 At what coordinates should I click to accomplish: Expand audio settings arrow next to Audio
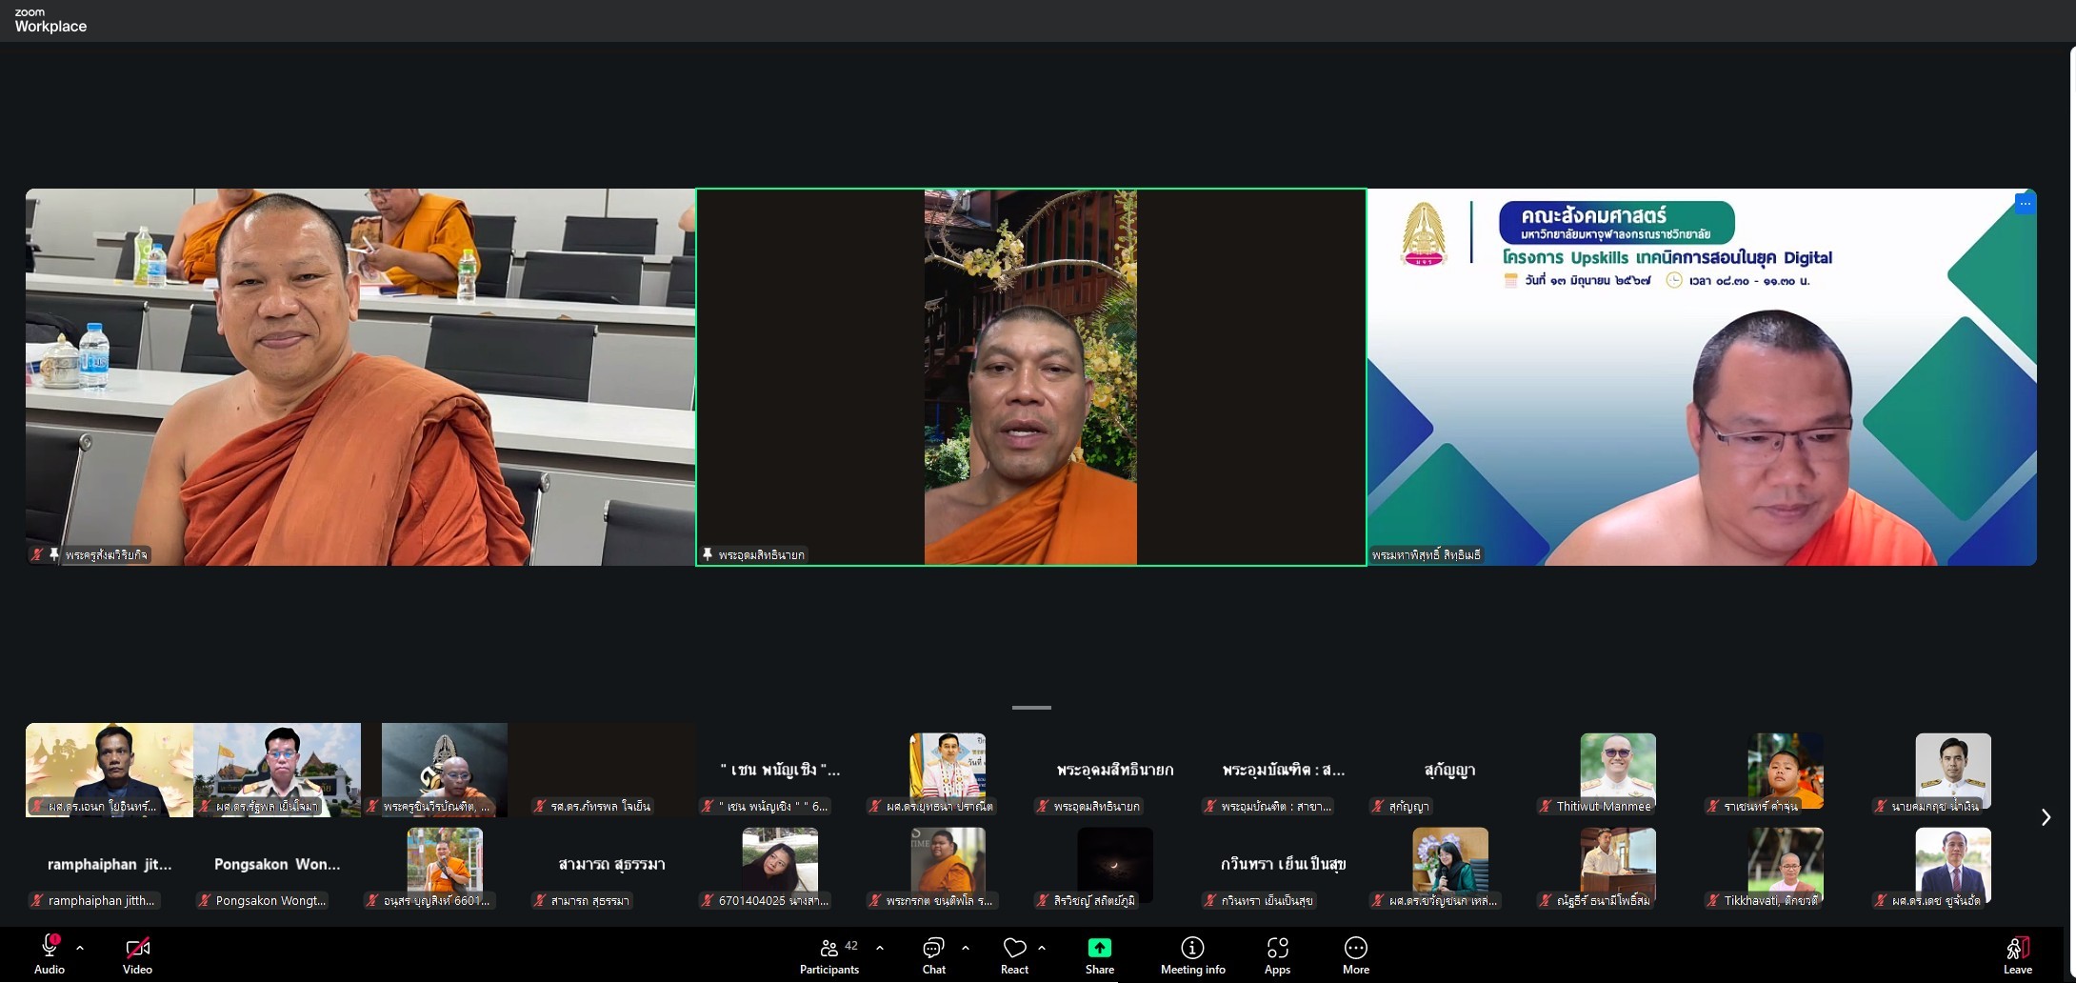tap(80, 948)
